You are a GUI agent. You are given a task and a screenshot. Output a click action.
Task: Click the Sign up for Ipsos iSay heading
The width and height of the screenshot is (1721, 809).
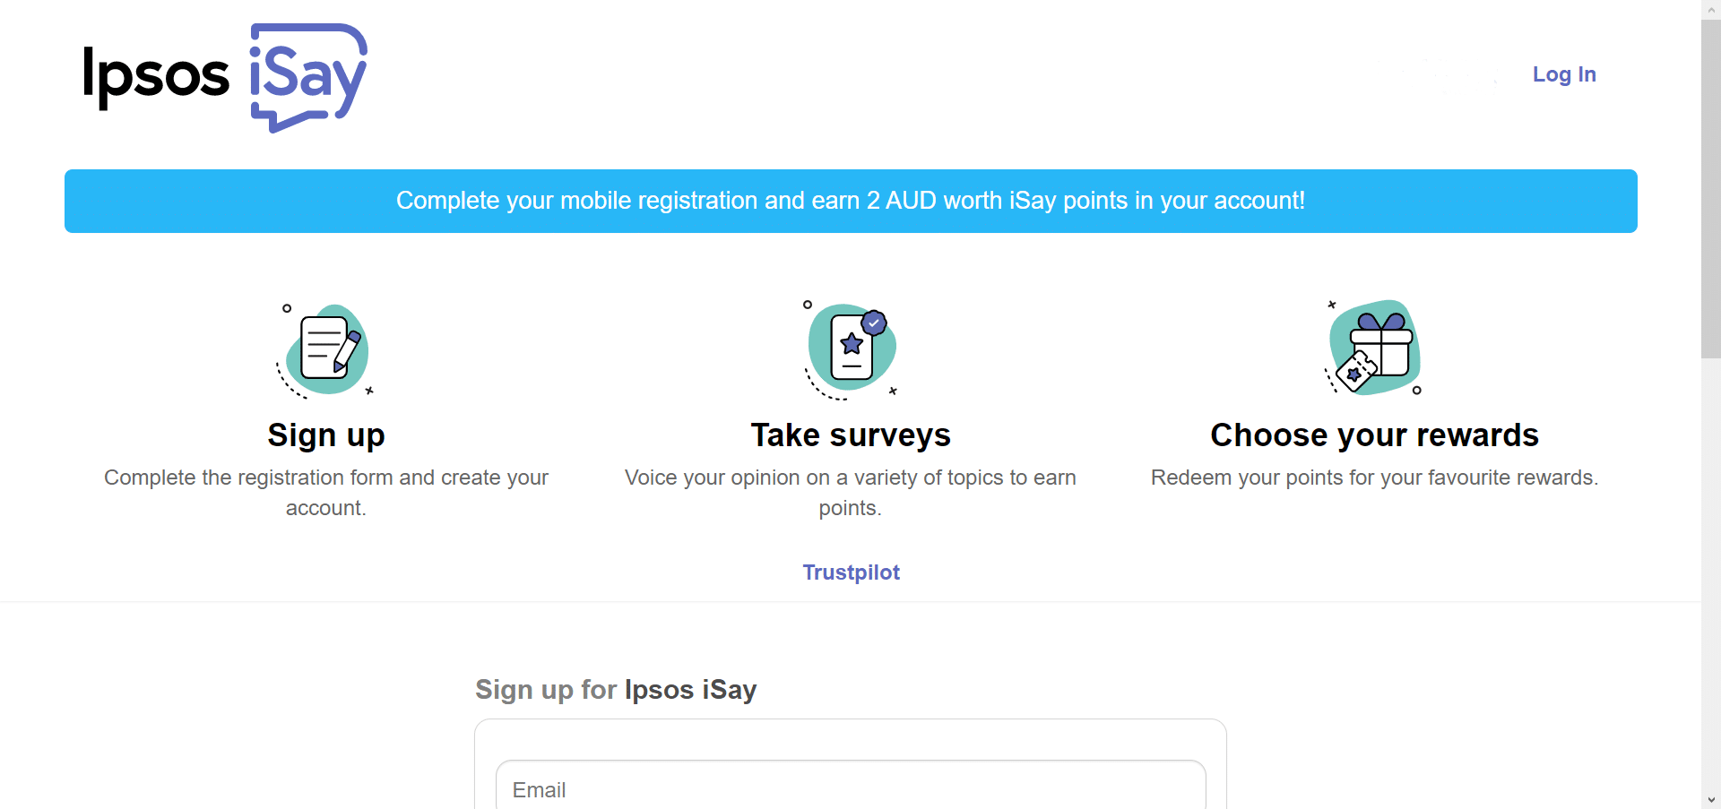(616, 690)
